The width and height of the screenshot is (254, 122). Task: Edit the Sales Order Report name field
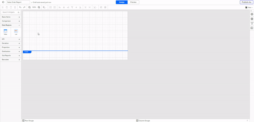coord(18,2)
